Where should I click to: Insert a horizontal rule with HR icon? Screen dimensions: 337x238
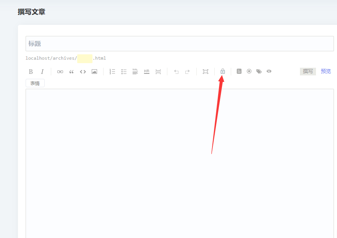pos(147,72)
